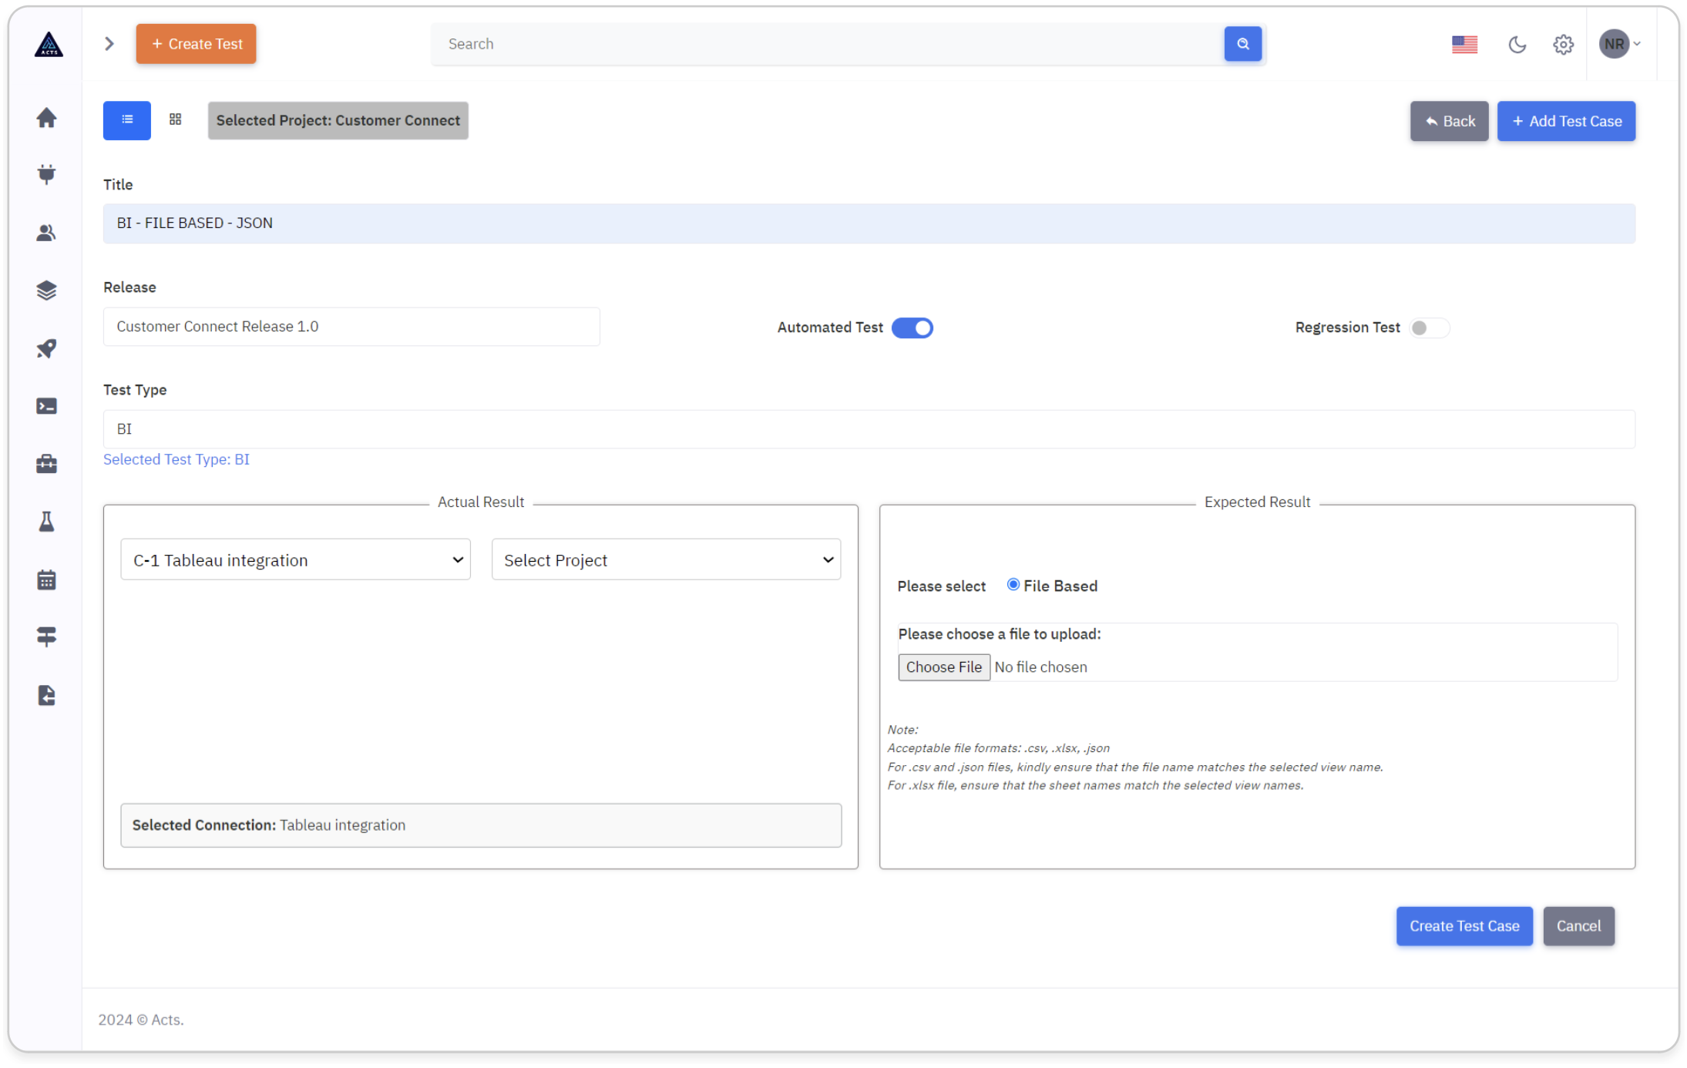This screenshot has width=1687, height=1068.
Task: Click the Back button
Action: (x=1449, y=121)
